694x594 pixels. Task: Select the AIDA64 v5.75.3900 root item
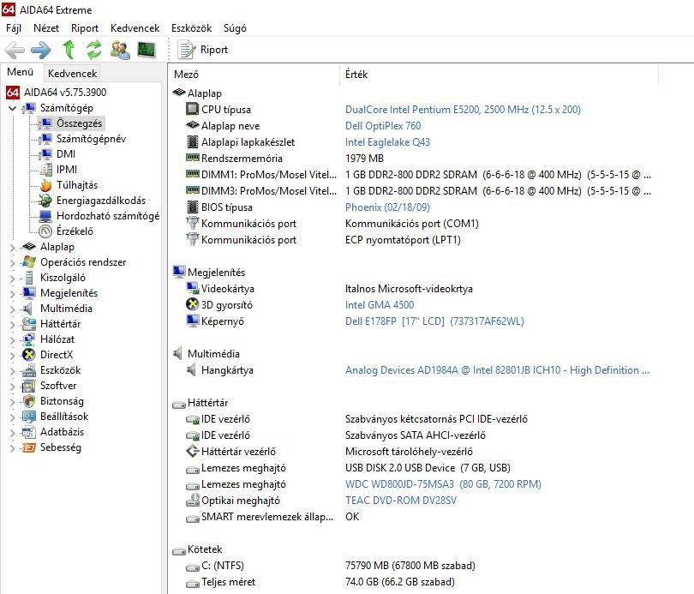[64, 92]
